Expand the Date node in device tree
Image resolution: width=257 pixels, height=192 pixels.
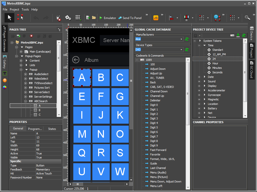(x=199, y=77)
